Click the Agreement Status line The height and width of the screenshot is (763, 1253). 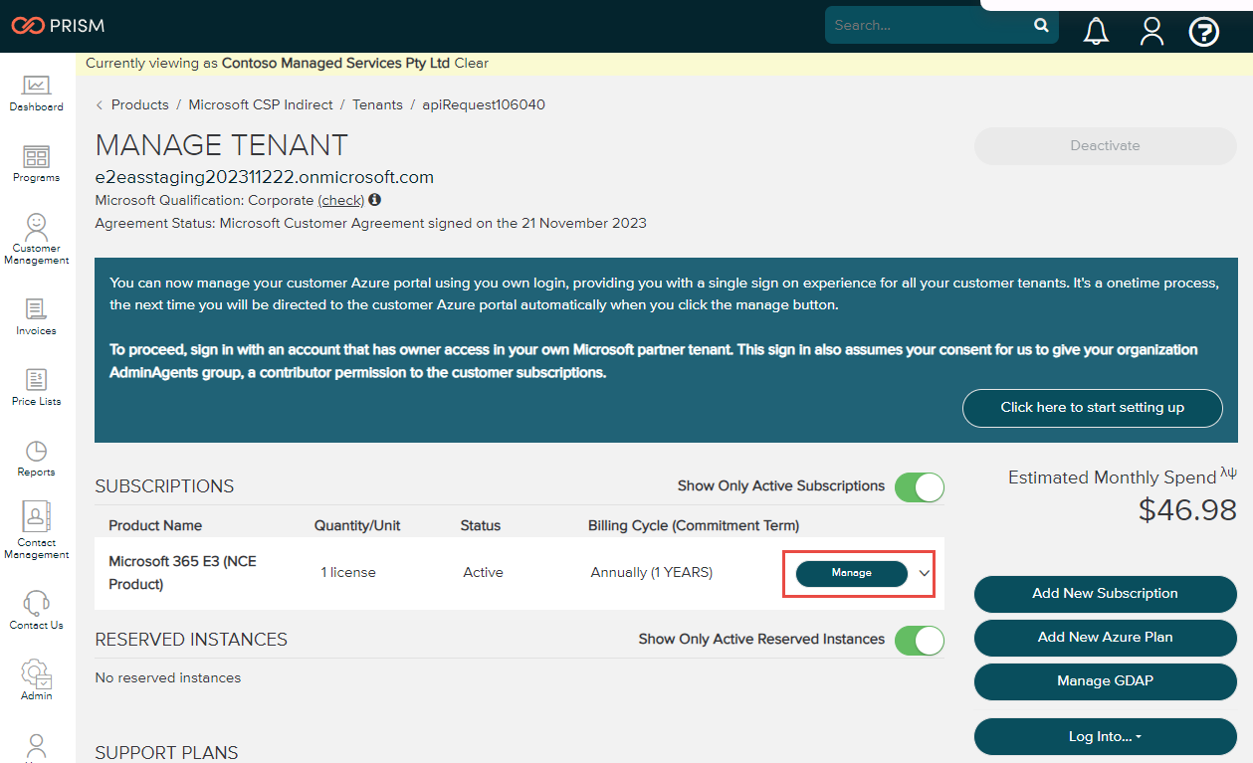click(371, 224)
